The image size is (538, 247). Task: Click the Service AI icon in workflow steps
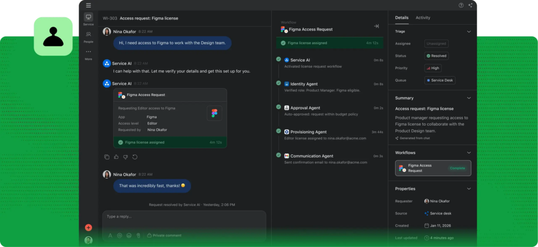[287, 60]
